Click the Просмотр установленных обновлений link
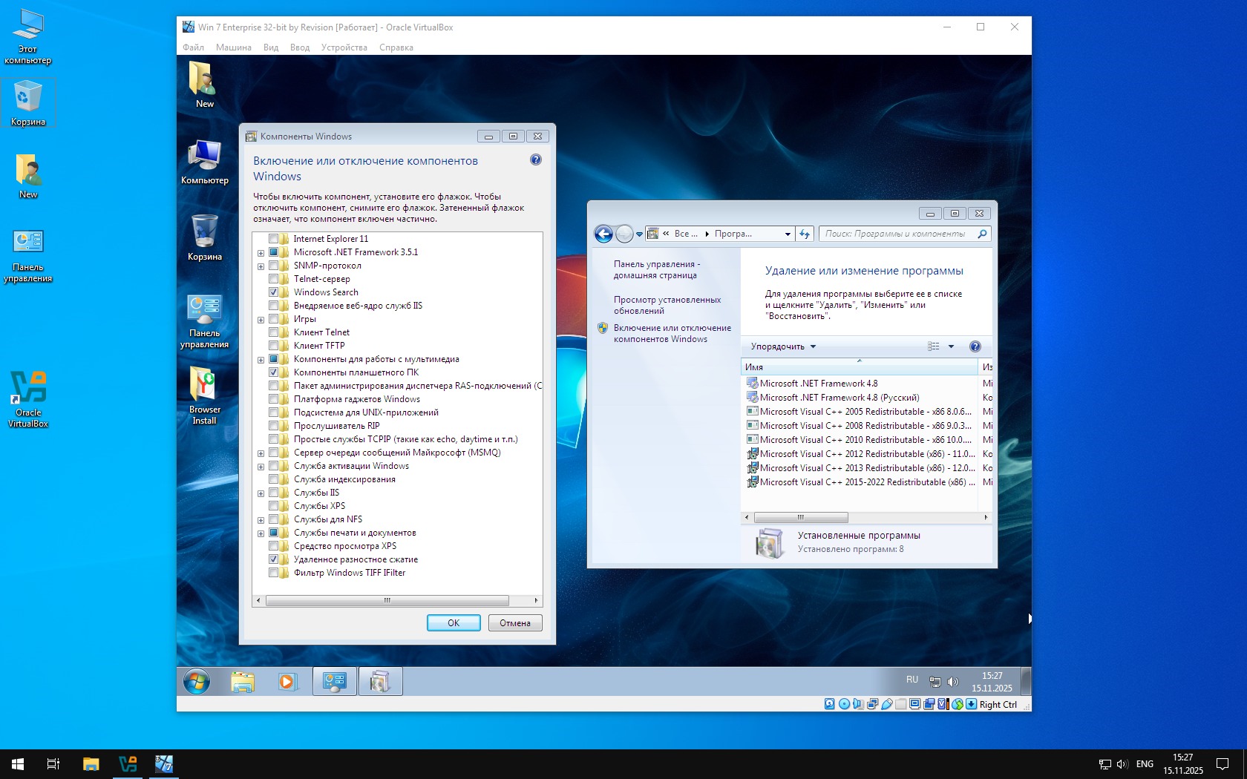Viewport: 1247px width, 779px height. point(667,305)
